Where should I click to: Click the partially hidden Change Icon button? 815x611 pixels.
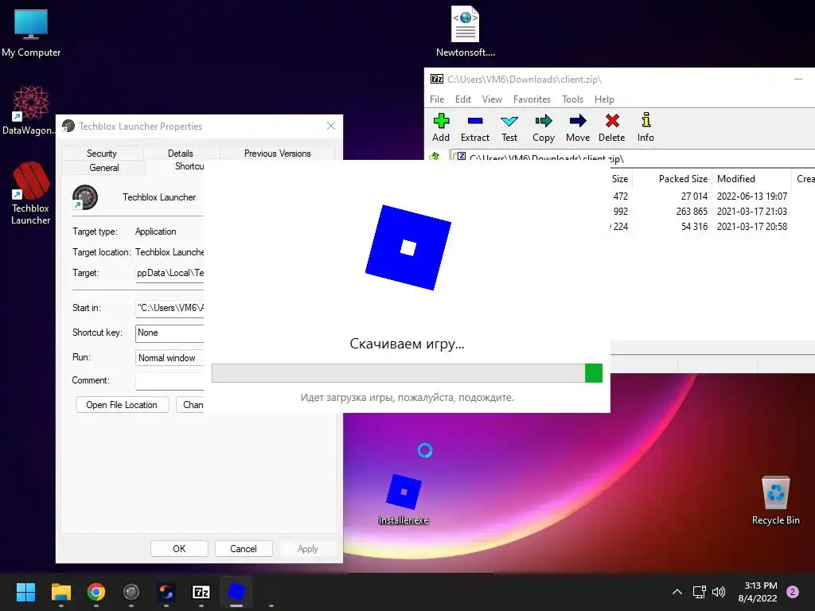(x=190, y=405)
